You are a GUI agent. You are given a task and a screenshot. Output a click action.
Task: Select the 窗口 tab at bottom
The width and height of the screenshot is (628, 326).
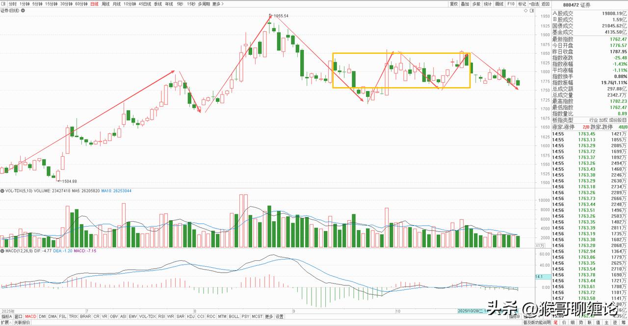point(18,316)
